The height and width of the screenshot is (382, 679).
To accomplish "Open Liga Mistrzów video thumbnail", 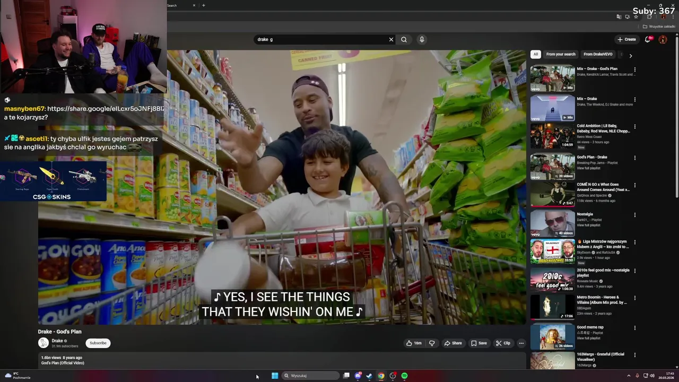I will coord(552,251).
